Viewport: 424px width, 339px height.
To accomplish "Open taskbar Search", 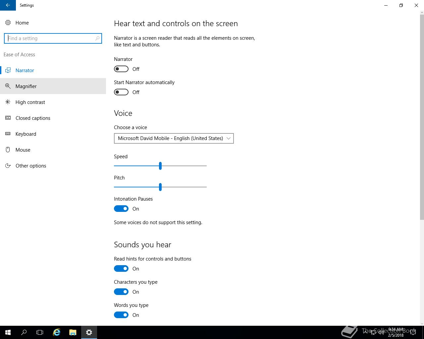I will point(24,332).
